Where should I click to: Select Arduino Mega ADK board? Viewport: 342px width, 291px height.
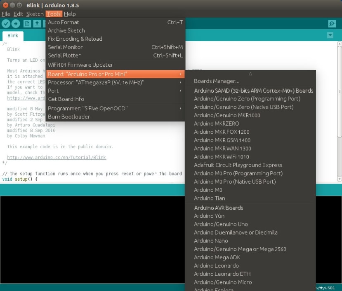pos(250,257)
